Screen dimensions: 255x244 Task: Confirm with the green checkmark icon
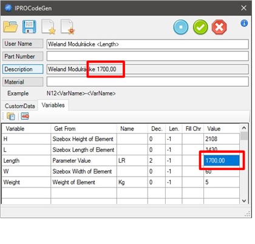[200, 27]
